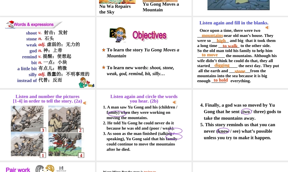Click 'Yu Gong Moves a Mountain' caption
The image size is (288, 172).
tap(161, 7)
